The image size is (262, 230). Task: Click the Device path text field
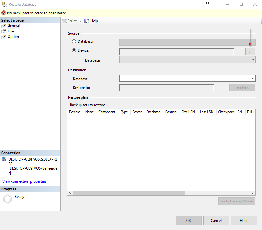[x=177, y=52]
